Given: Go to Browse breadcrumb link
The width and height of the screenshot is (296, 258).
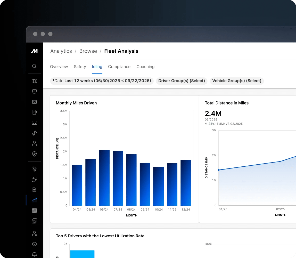Looking at the screenshot, I should (x=88, y=51).
